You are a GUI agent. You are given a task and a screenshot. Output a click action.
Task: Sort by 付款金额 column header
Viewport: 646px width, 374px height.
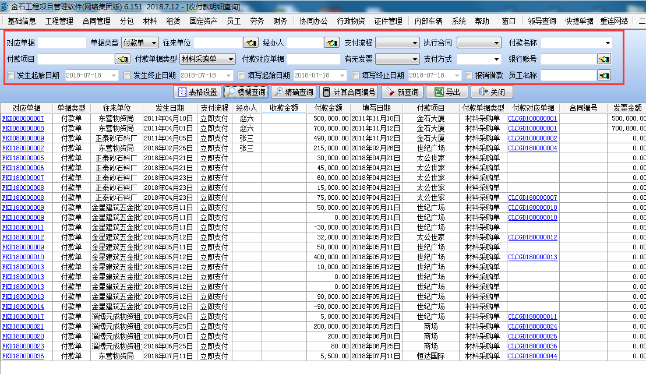pos(329,108)
